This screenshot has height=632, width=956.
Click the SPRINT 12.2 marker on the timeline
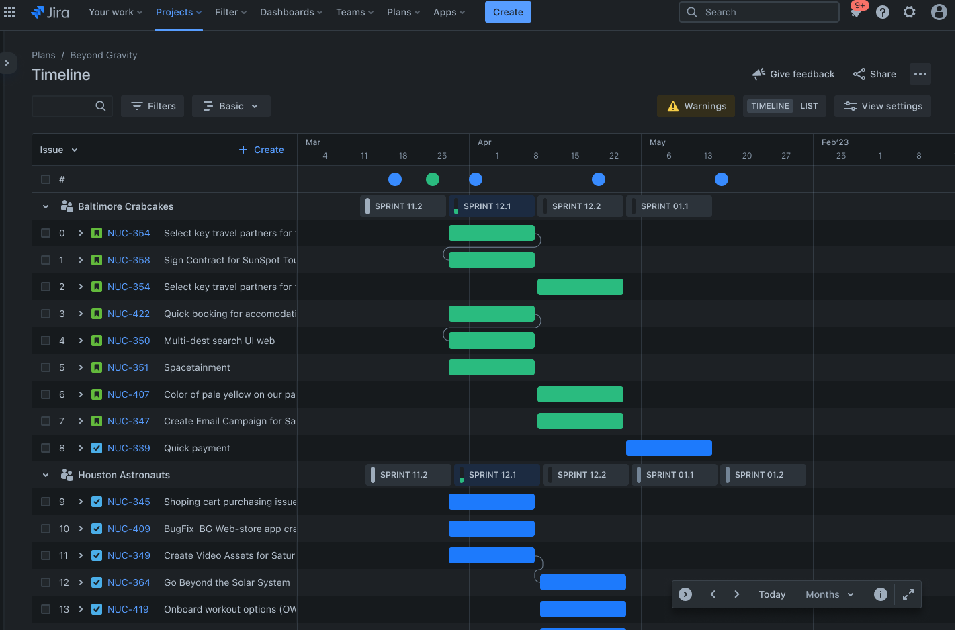point(580,206)
